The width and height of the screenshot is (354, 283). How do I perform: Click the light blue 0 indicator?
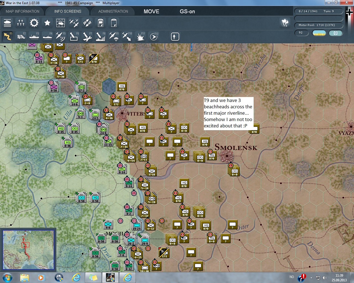[335, 33]
